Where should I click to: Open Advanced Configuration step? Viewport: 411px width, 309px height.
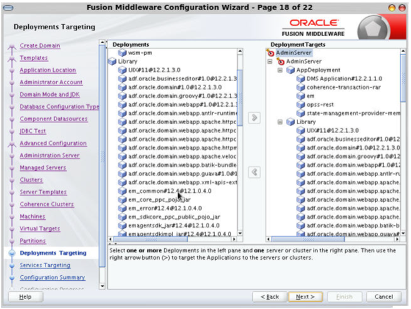pyautogui.click(x=53, y=143)
